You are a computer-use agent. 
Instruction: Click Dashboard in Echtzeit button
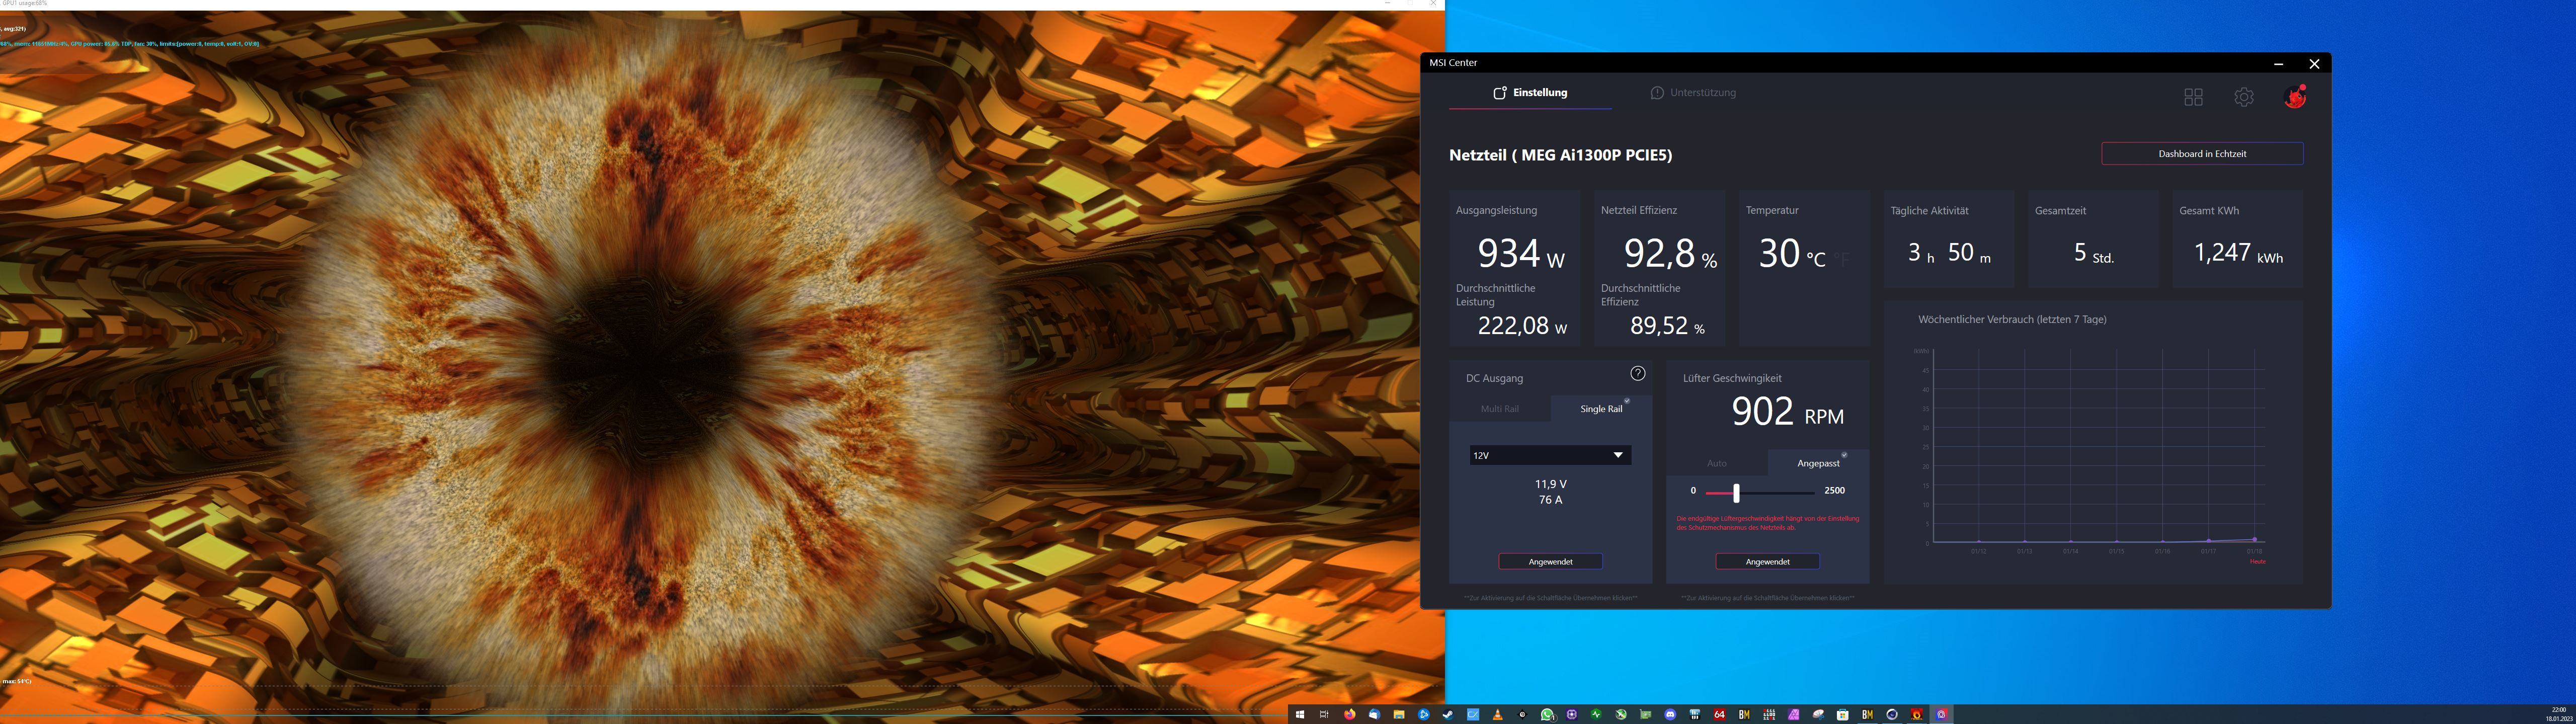pyautogui.click(x=2202, y=154)
